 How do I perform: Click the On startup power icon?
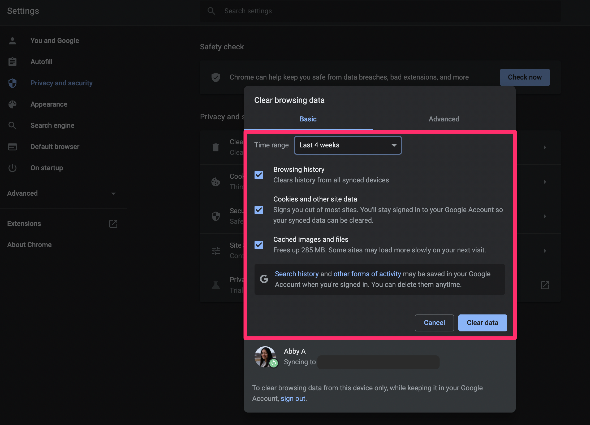click(13, 168)
